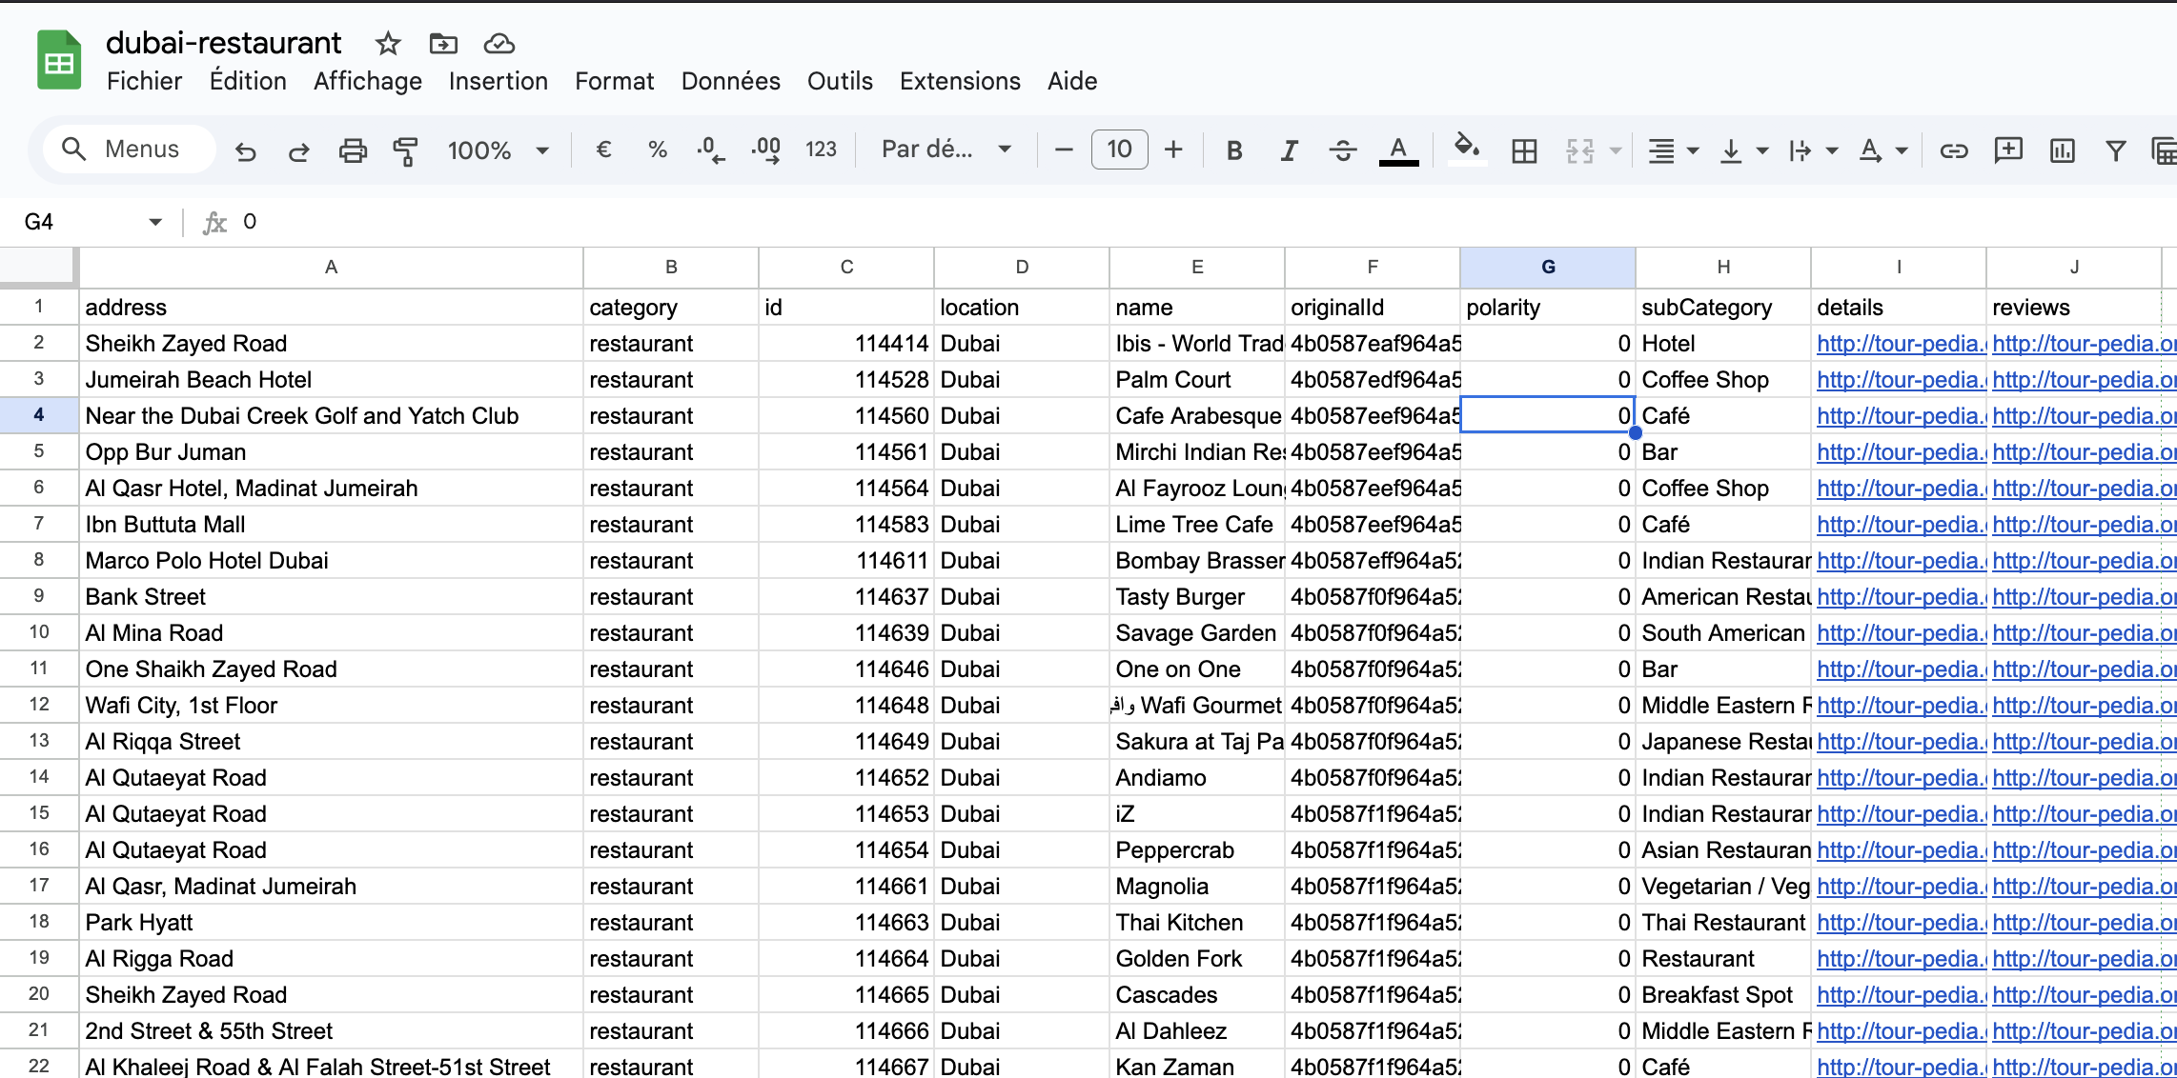Open horizontal align dropdown
This screenshot has height=1078, width=2177.
click(x=1673, y=150)
